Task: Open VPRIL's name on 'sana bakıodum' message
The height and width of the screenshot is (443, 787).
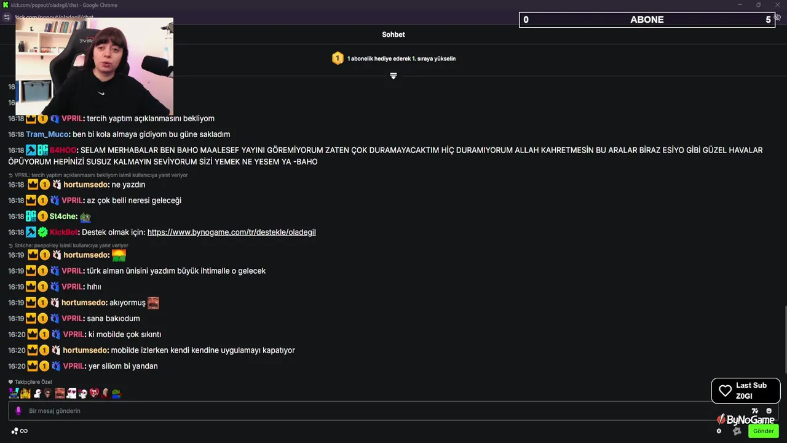Action: point(73,319)
